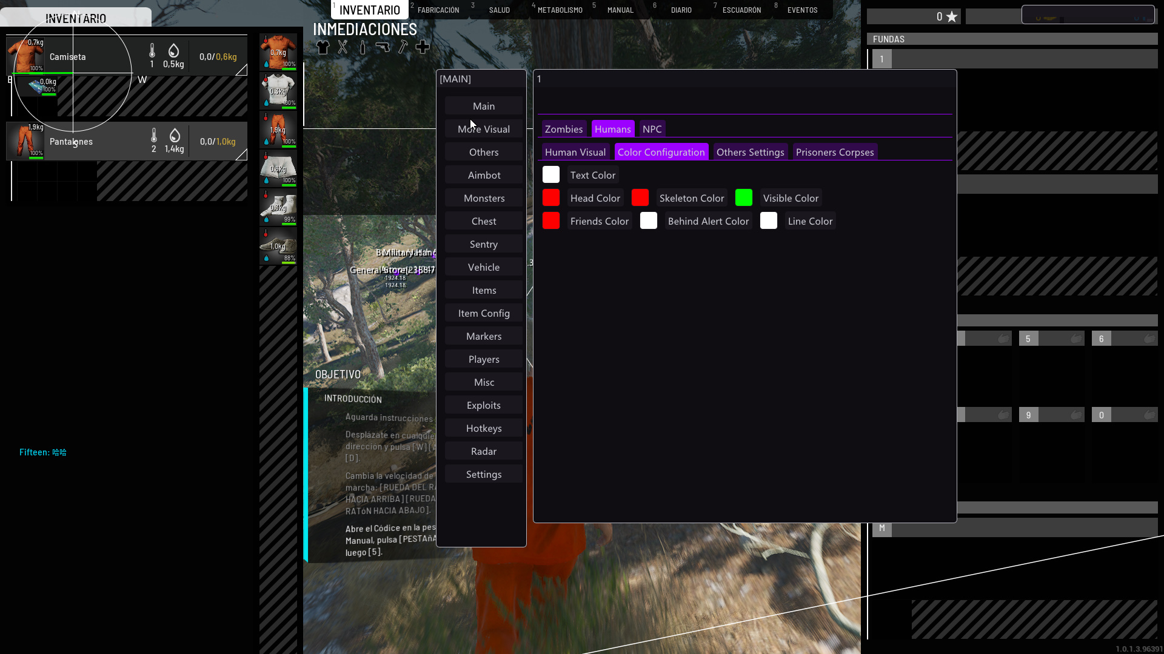Image resolution: width=1164 pixels, height=654 pixels.
Task: Open the Fabricación tab
Action: pos(438,10)
